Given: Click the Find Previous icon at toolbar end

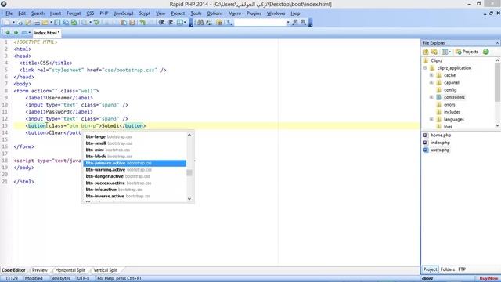Looking at the screenshot, I should (x=303, y=23).
